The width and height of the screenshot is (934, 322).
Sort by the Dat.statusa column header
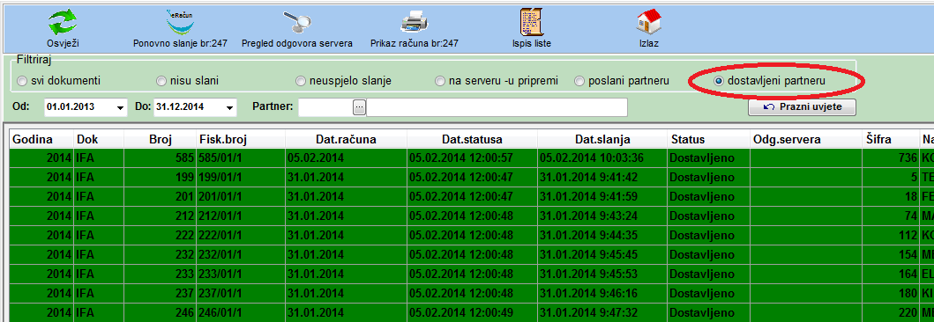click(x=472, y=140)
